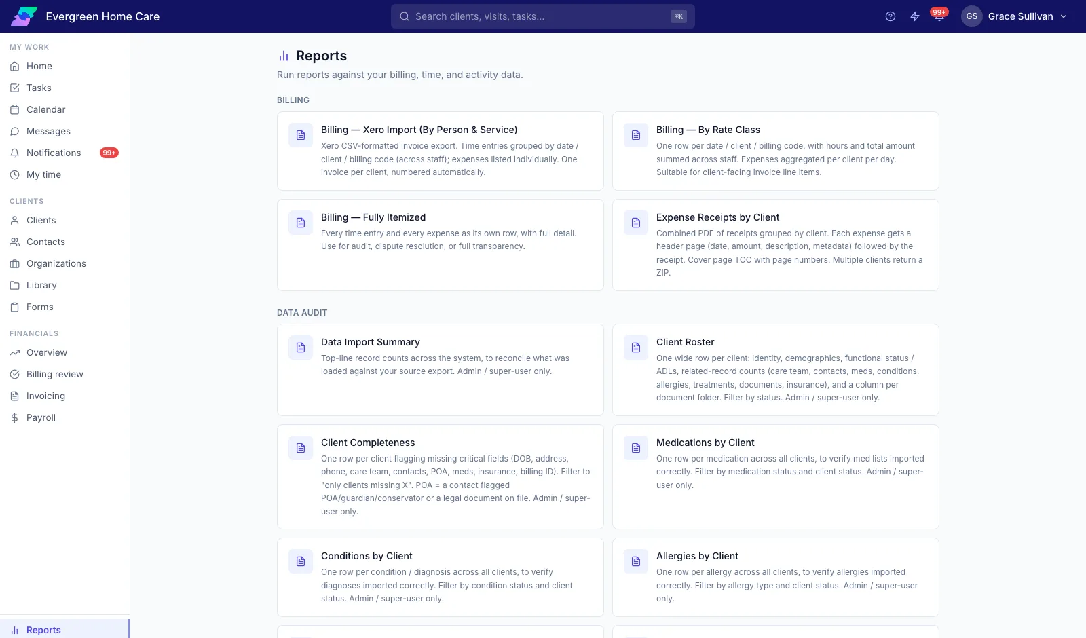Click the 99+ badge beside Notifications

[x=109, y=153]
